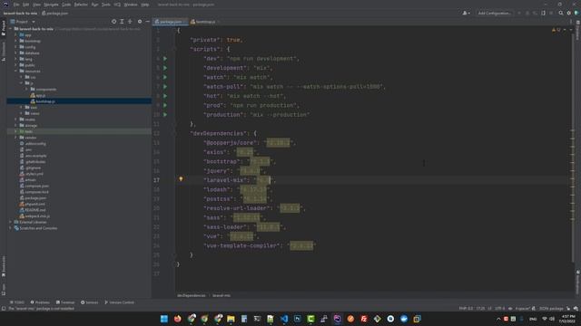Viewport: 581px width, 326px height.
Task: Run the "hot" script gutter arrow
Action: 165,96
